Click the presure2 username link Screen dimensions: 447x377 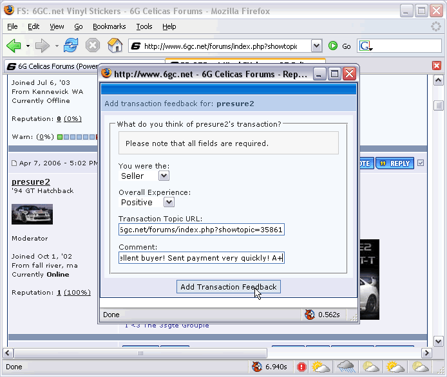(x=31, y=181)
